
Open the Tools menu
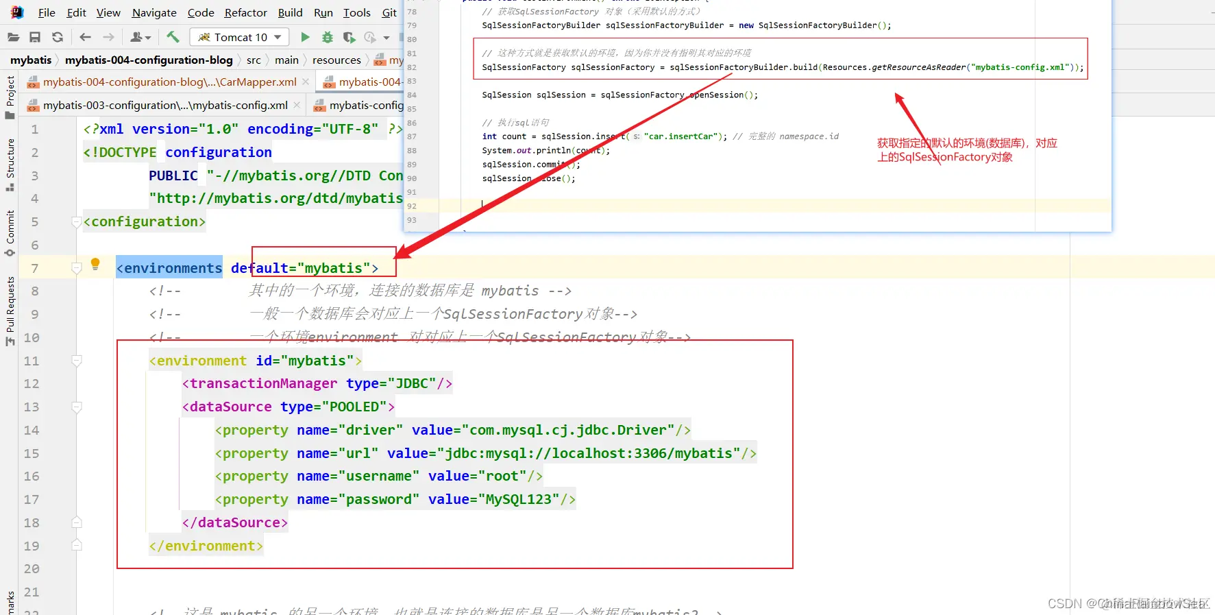pos(357,12)
